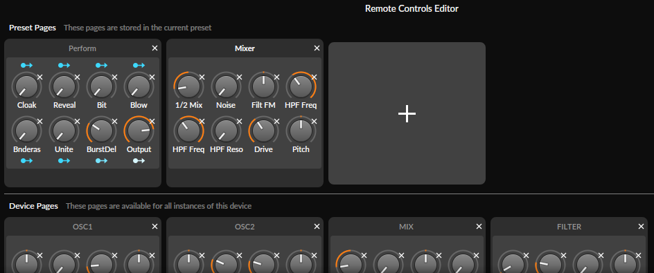The height and width of the screenshot is (273, 654).
Task: Select the Mixer page title
Action: pyautogui.click(x=245, y=48)
